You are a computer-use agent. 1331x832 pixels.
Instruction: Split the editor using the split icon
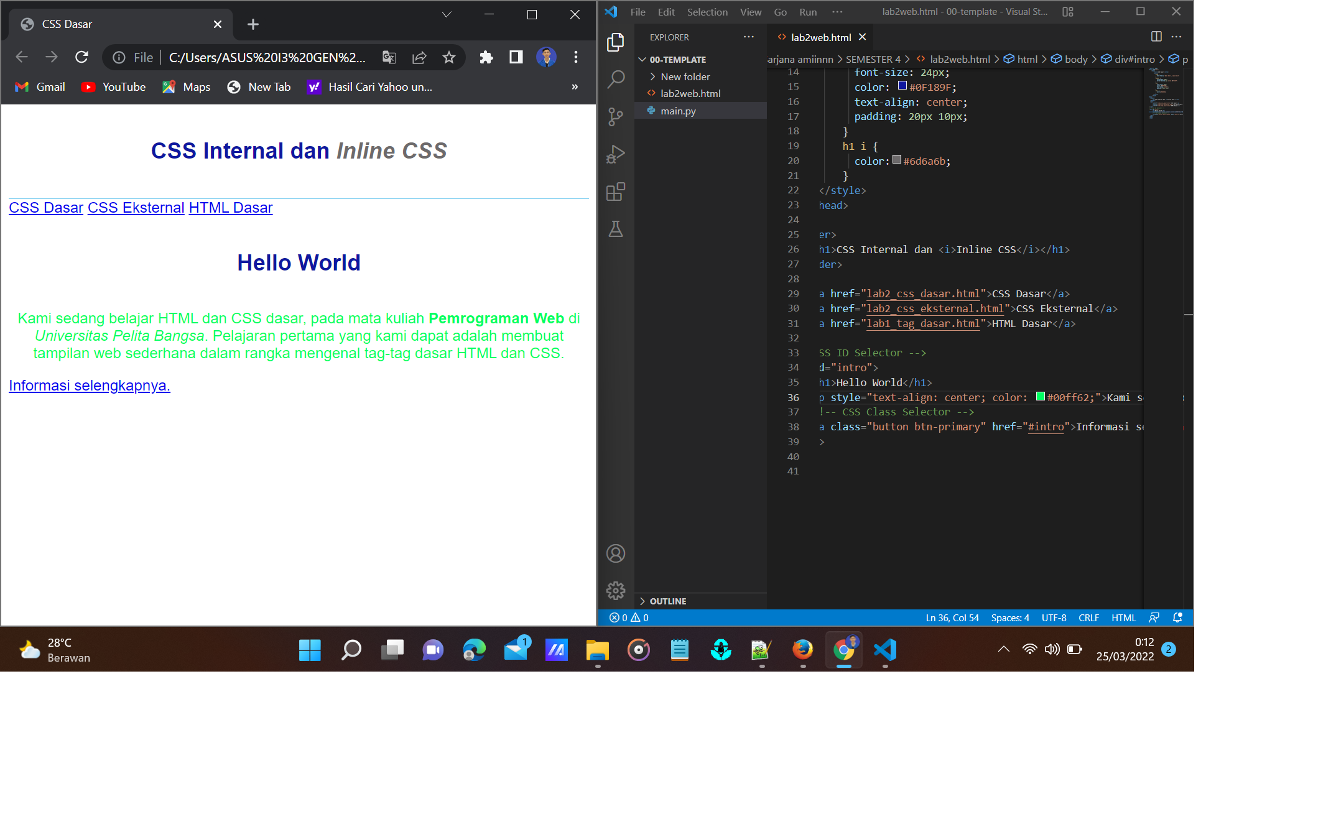point(1157,37)
